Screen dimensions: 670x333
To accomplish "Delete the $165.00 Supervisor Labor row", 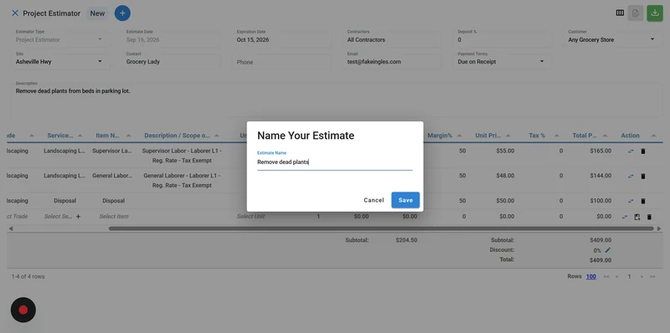I will pyautogui.click(x=643, y=151).
